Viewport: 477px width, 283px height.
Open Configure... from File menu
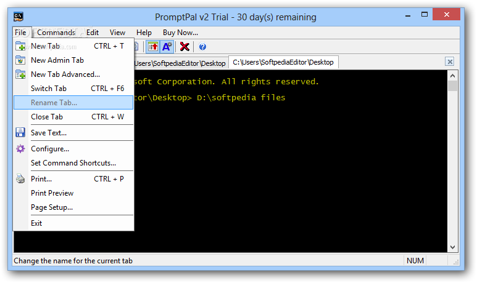(73, 149)
